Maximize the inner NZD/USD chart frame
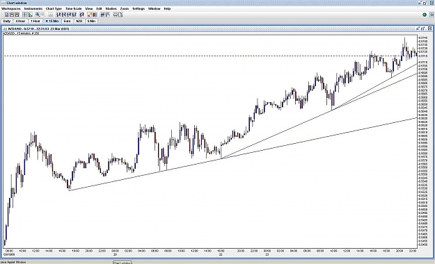435x264 pixels. click(x=423, y=28)
